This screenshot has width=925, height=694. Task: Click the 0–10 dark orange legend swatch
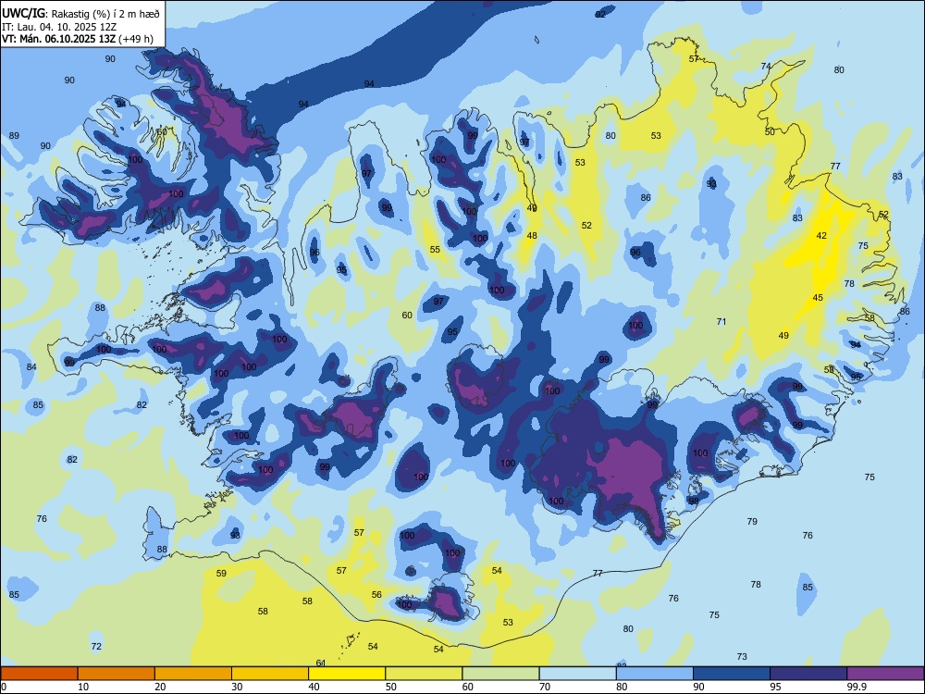[39, 674]
